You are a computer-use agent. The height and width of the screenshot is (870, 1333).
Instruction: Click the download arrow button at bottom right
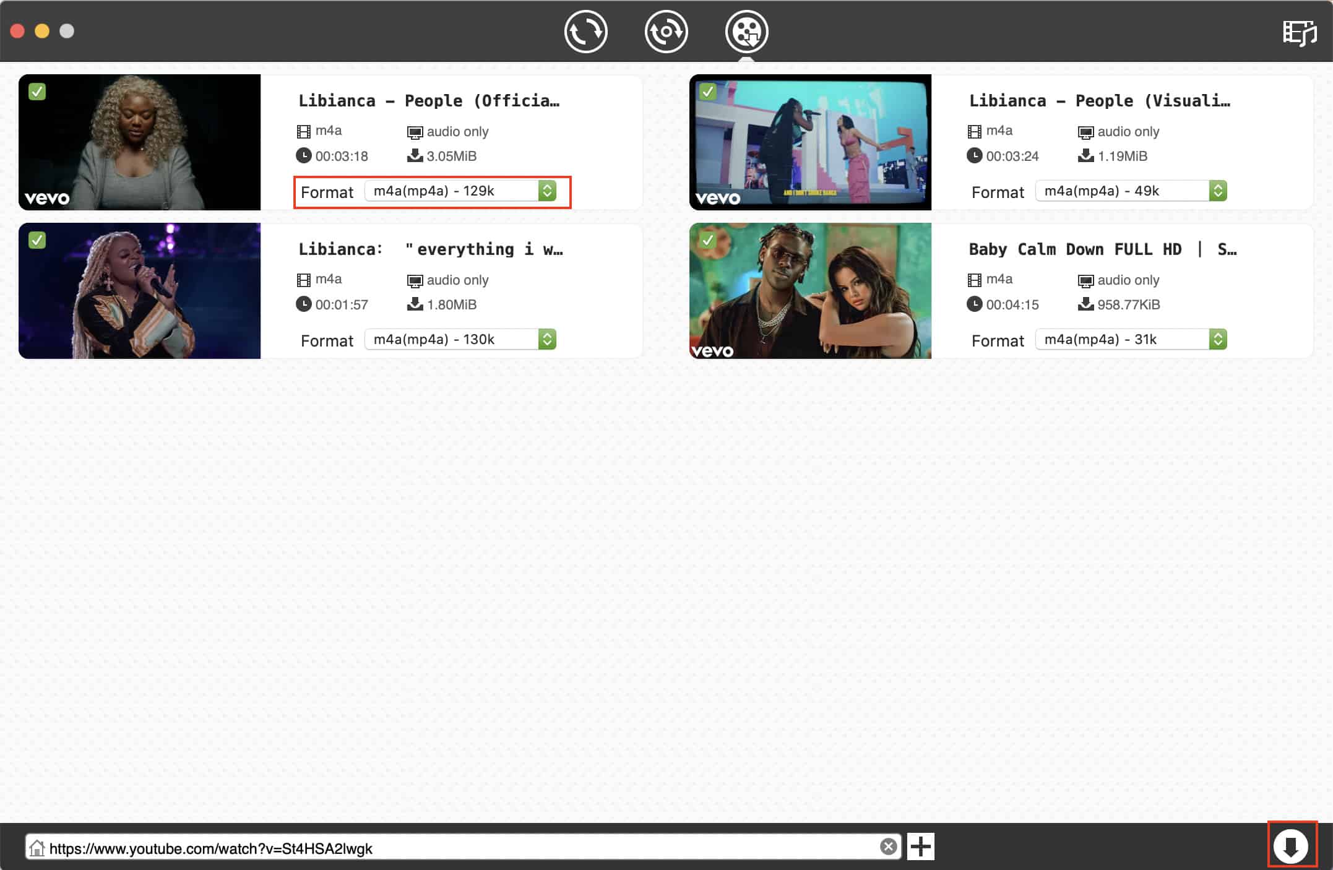1291,846
